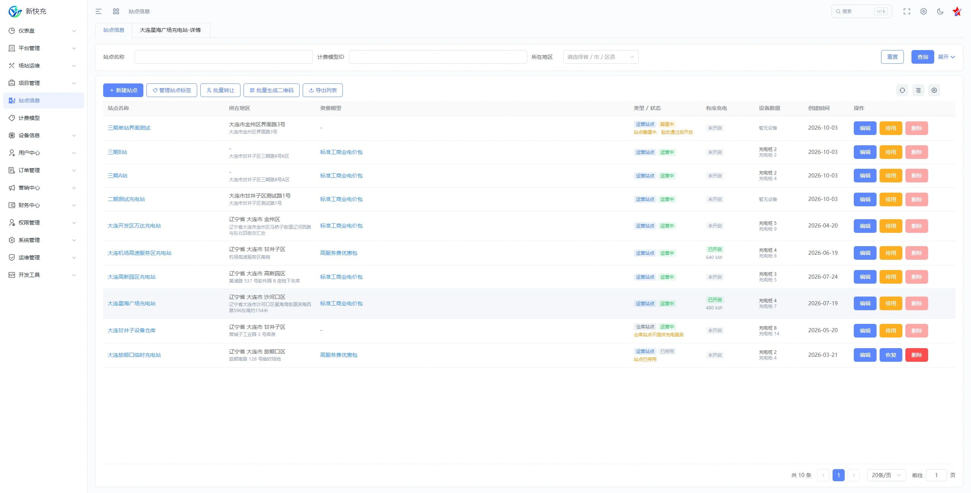Collapse the sidebar with the hamburger icon

pos(99,11)
